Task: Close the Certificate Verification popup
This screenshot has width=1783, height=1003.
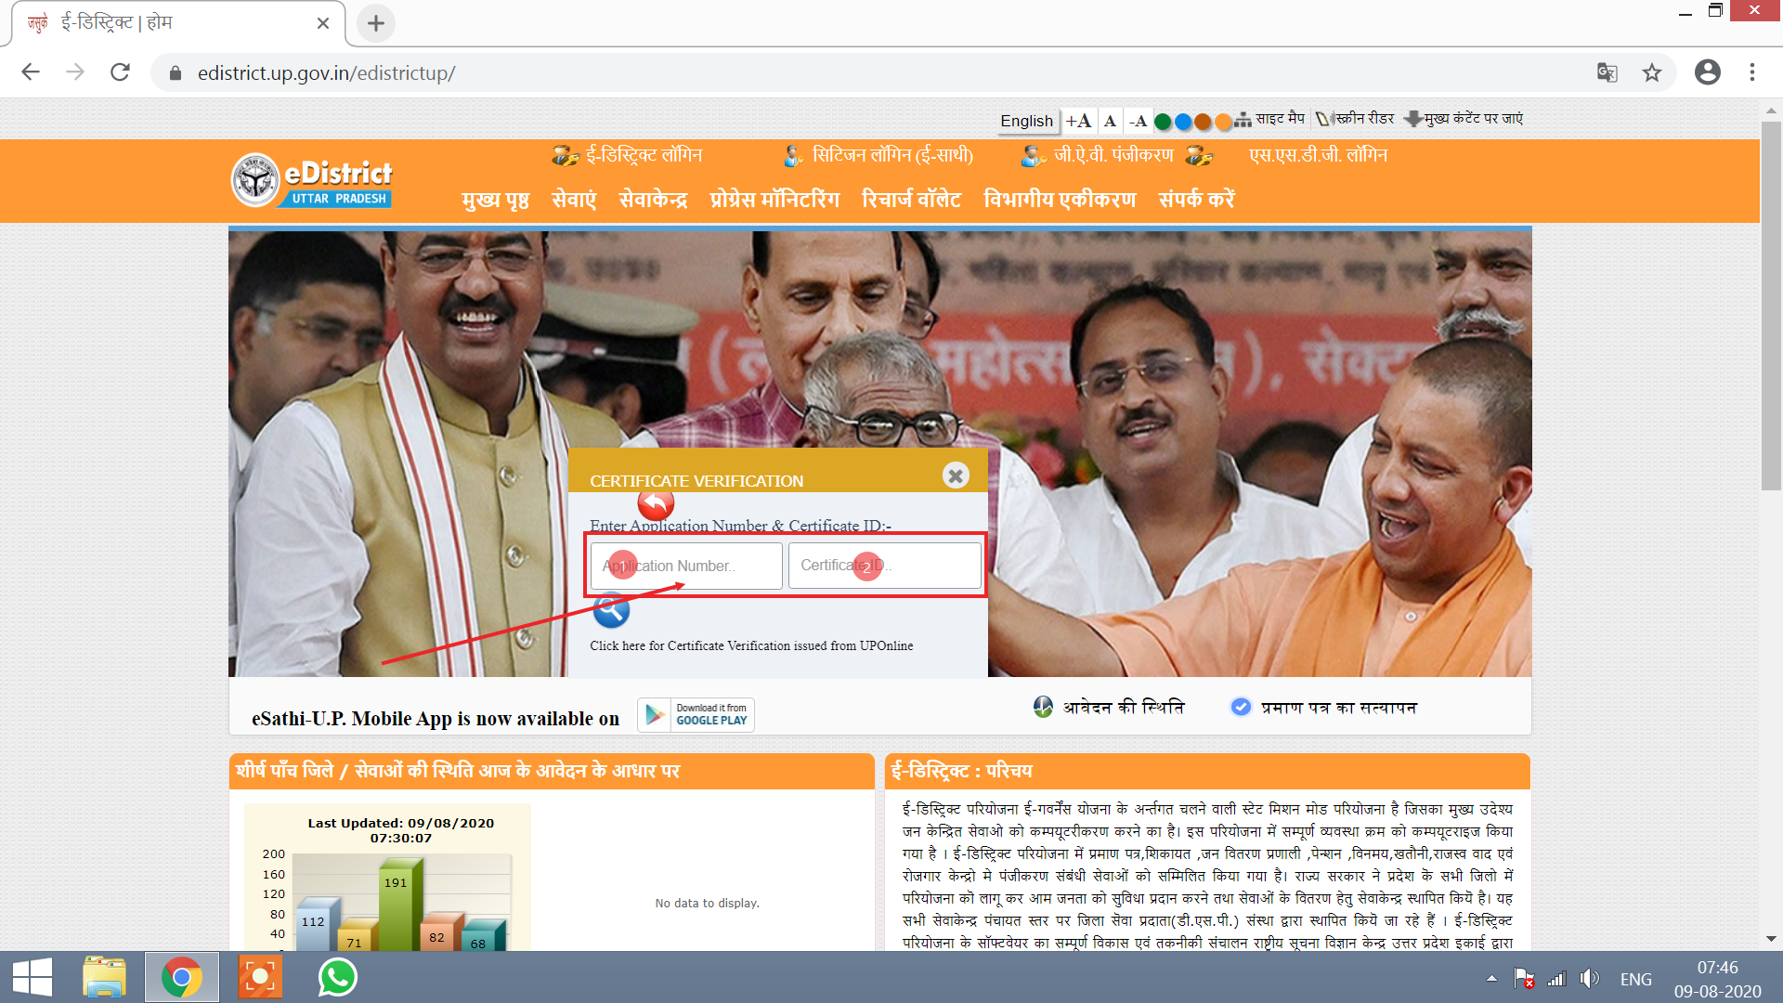Action: point(956,475)
